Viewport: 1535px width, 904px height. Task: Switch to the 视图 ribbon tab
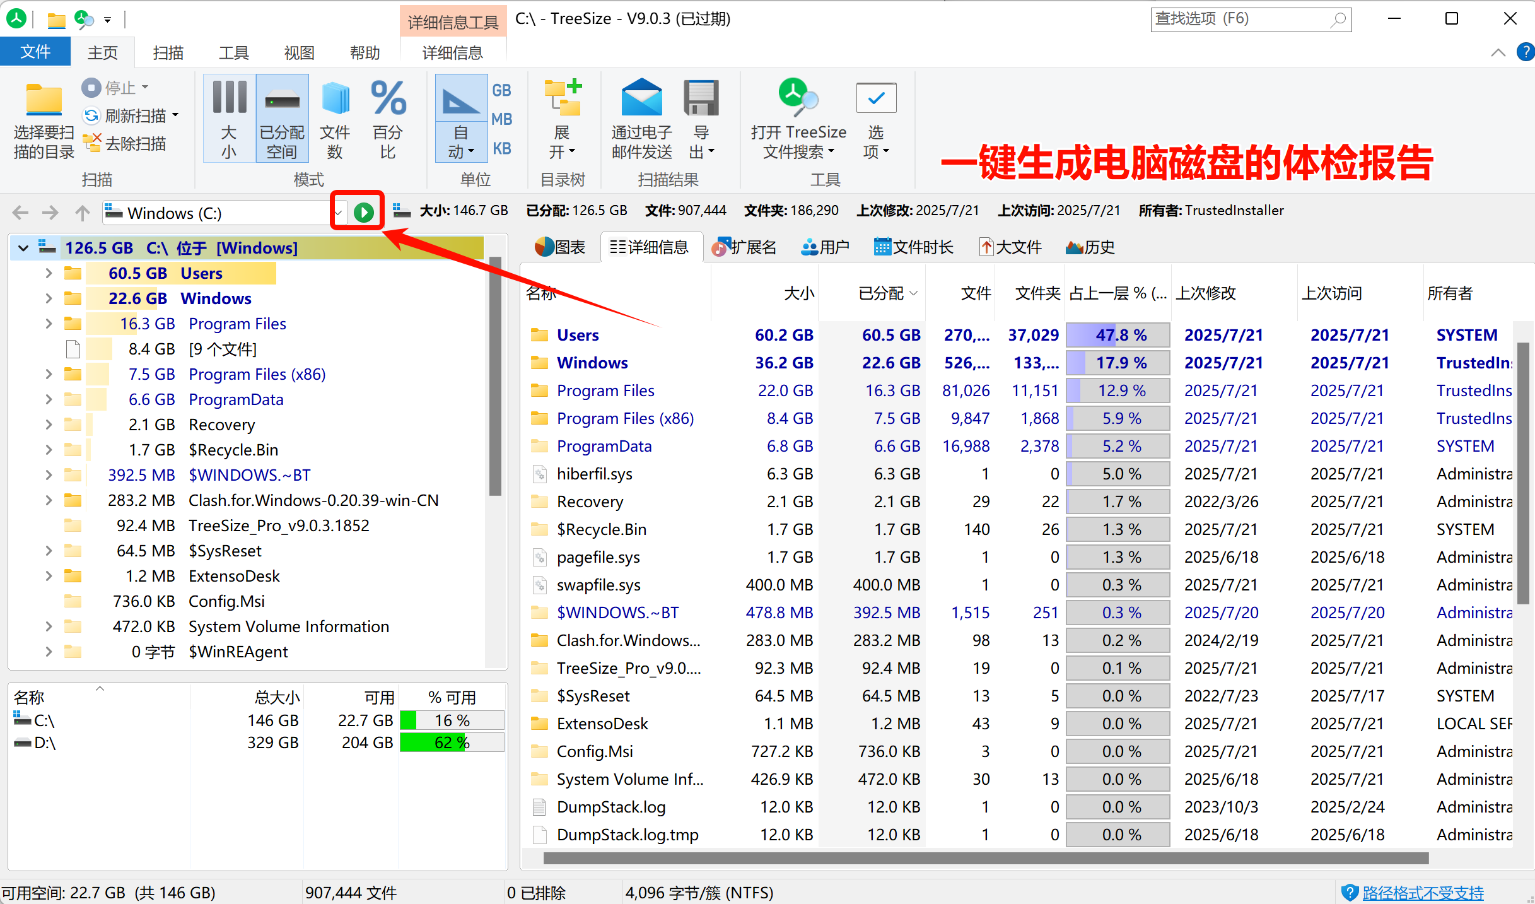coord(300,52)
